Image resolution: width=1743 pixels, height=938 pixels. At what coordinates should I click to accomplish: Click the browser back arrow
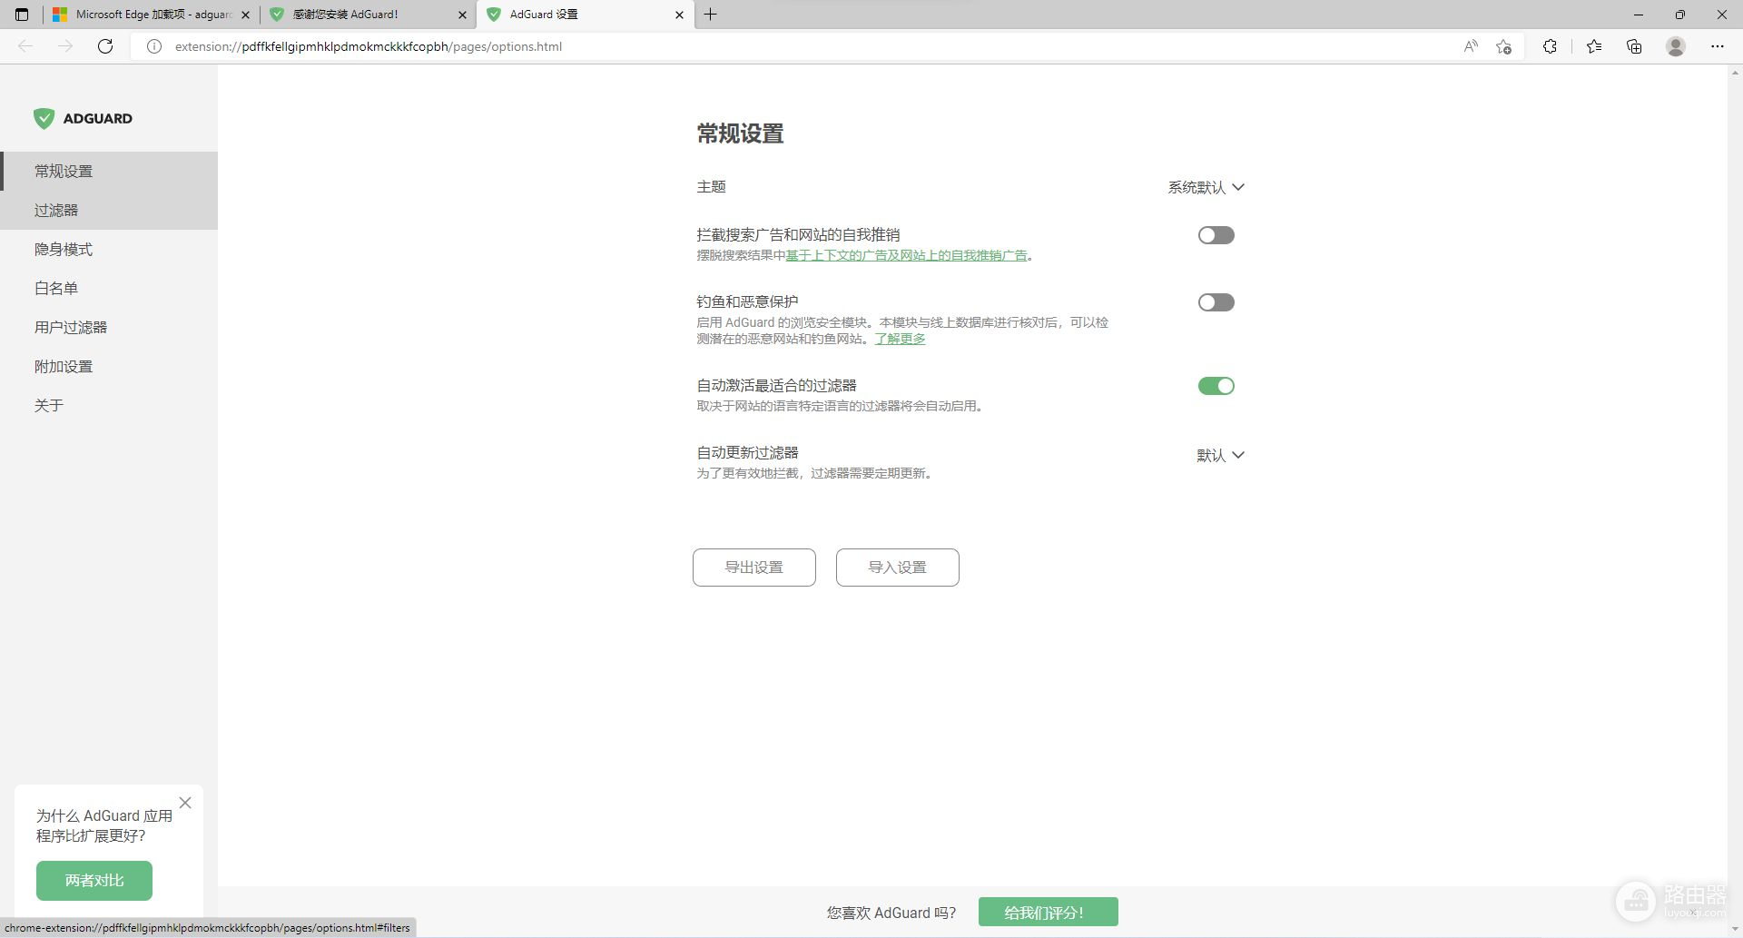(25, 46)
